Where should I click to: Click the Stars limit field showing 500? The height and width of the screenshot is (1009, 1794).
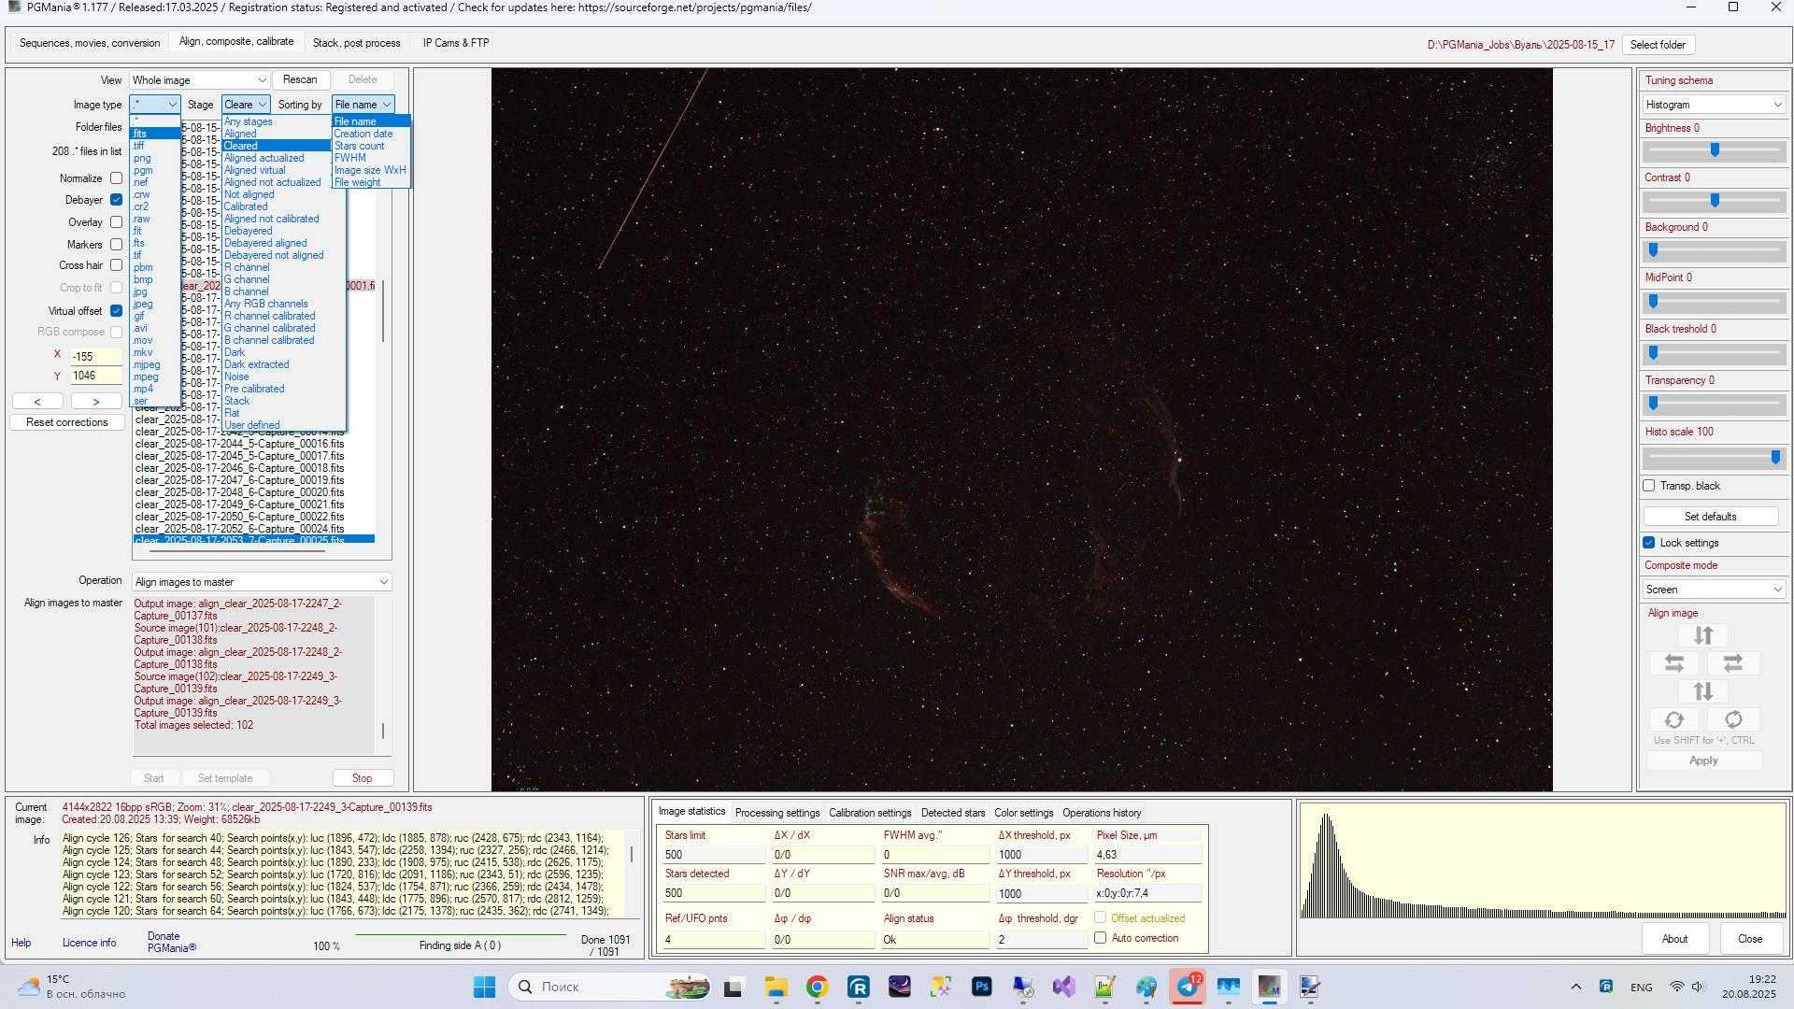(712, 855)
